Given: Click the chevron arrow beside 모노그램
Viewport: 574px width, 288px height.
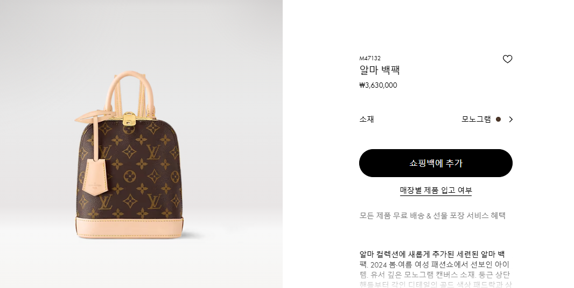Looking at the screenshot, I should 510,120.
